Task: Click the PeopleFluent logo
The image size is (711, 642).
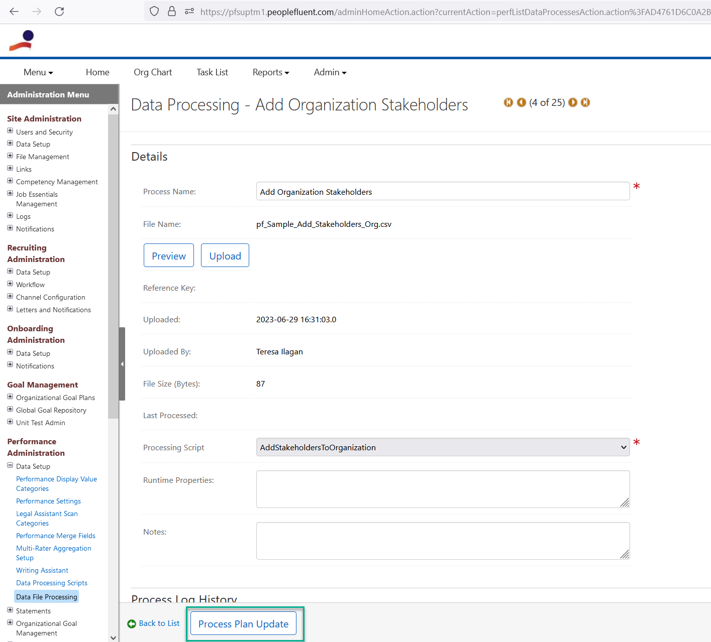Action: pyautogui.click(x=22, y=40)
